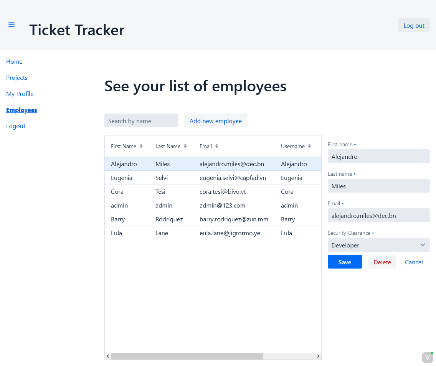The width and height of the screenshot is (436, 366).
Task: Toggle the hamburger menu icon
Action: coord(12,25)
